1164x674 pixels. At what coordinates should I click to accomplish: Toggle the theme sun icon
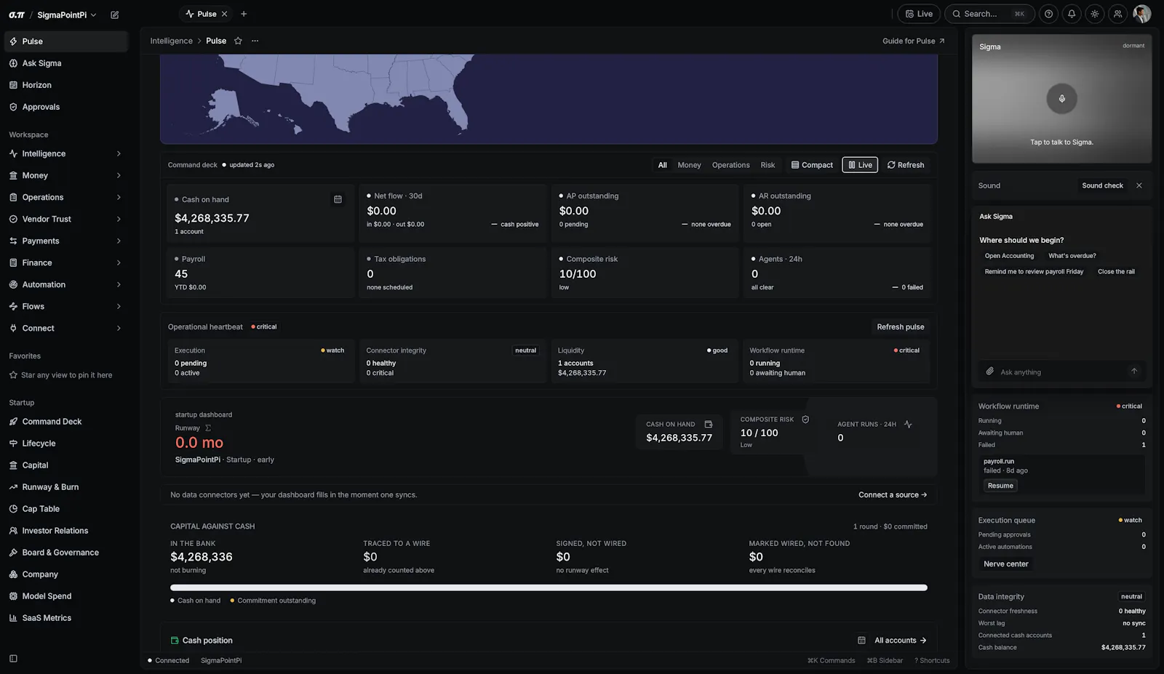pyautogui.click(x=1095, y=14)
